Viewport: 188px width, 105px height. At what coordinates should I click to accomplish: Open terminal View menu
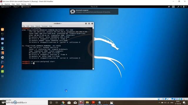point(32,26)
